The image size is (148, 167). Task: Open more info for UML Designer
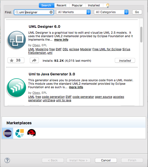tap(61, 40)
